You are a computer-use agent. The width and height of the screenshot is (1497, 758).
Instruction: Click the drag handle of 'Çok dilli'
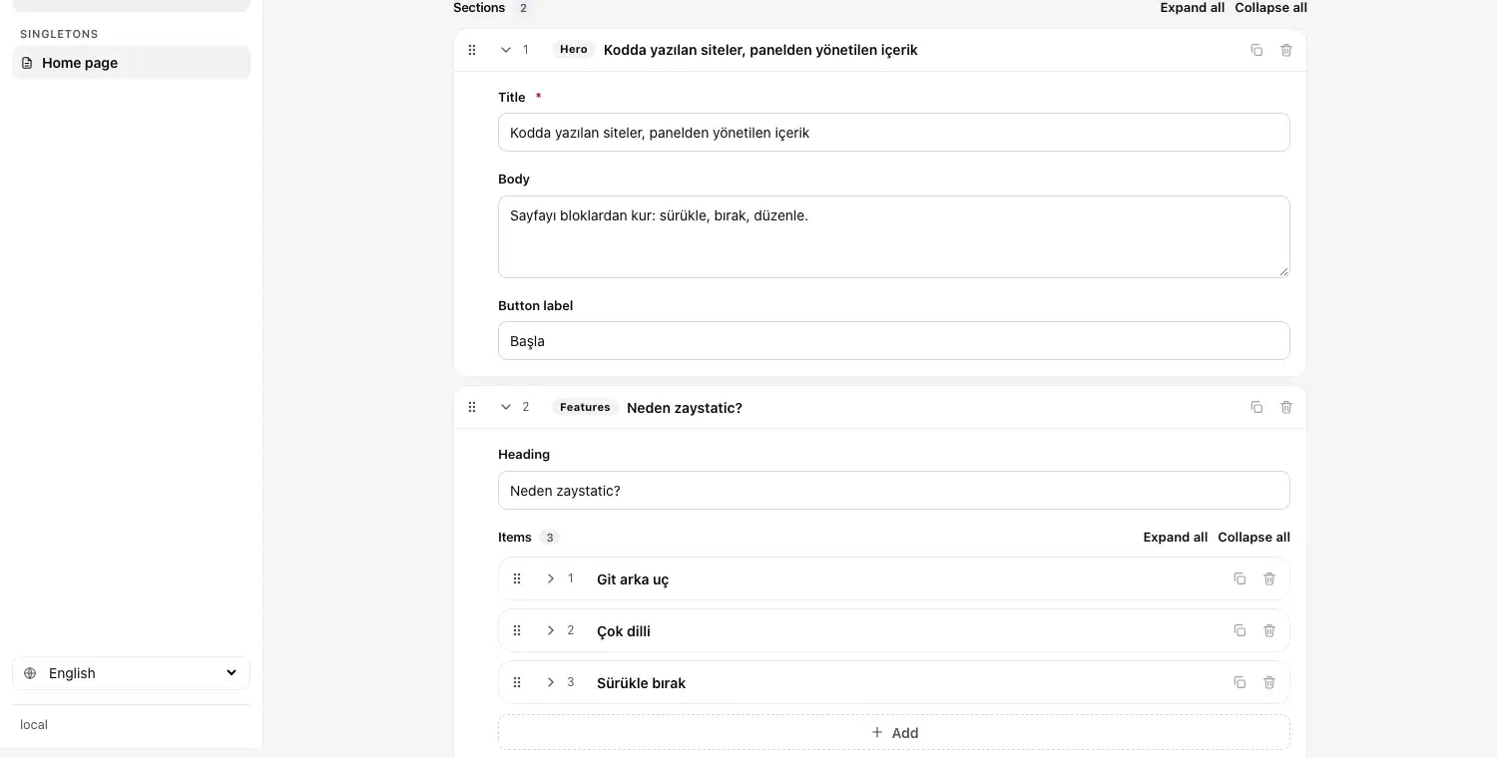pos(517,630)
